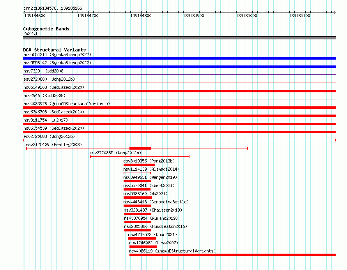Open nsv4083976 (gnomADStructuralVariants) entry

[x=67, y=104]
